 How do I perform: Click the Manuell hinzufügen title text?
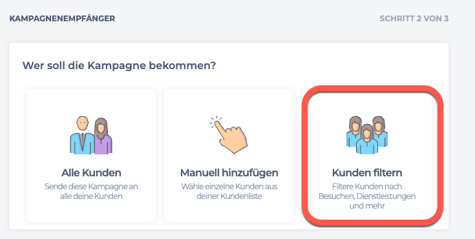[x=229, y=173]
